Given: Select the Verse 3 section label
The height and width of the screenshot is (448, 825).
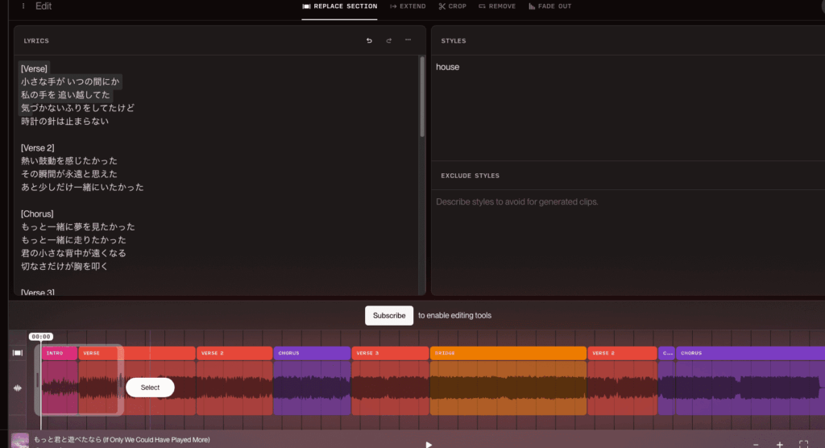Looking at the screenshot, I should 391,353.
